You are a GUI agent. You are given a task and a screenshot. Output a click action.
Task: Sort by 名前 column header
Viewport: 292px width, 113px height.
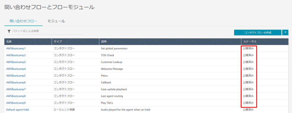(x=28, y=42)
